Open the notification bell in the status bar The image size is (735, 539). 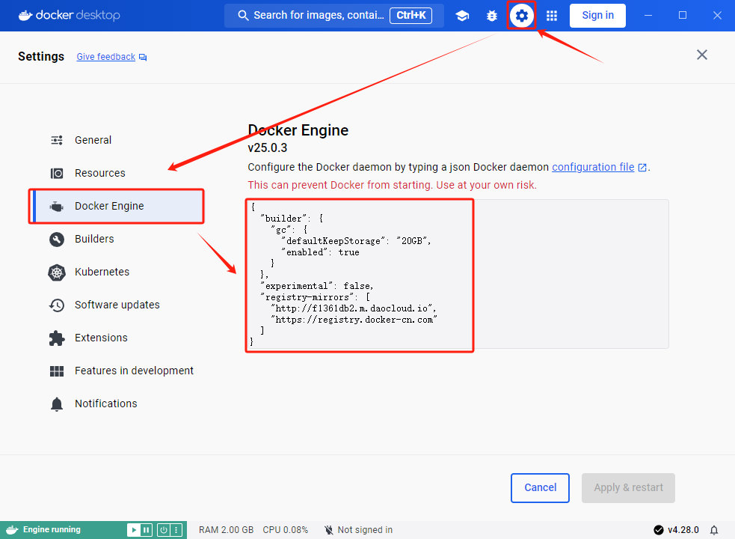point(714,530)
